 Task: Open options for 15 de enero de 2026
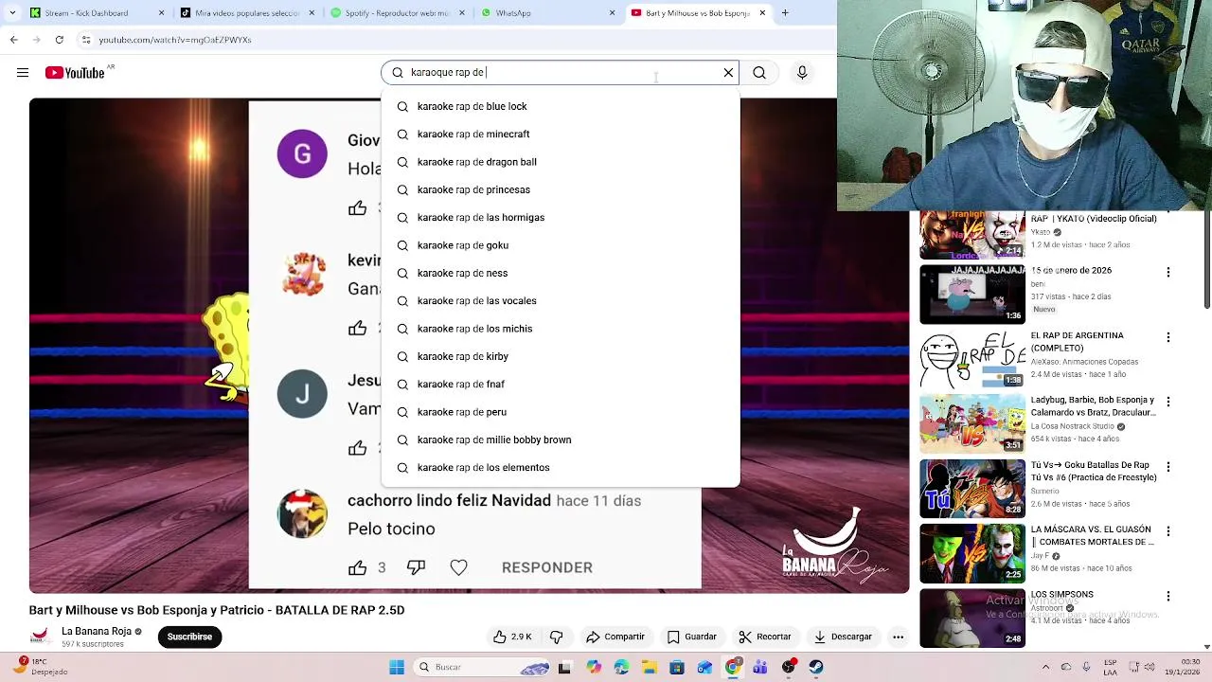click(1167, 272)
